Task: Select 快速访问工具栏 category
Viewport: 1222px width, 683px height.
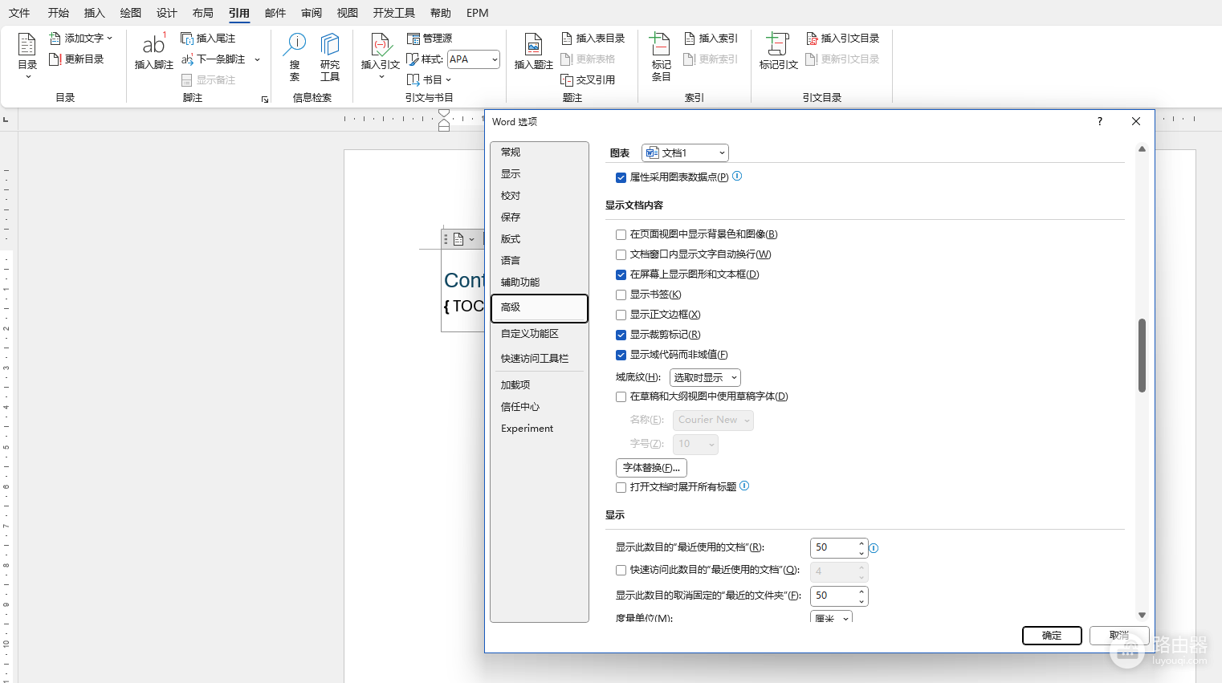Action: (539, 358)
